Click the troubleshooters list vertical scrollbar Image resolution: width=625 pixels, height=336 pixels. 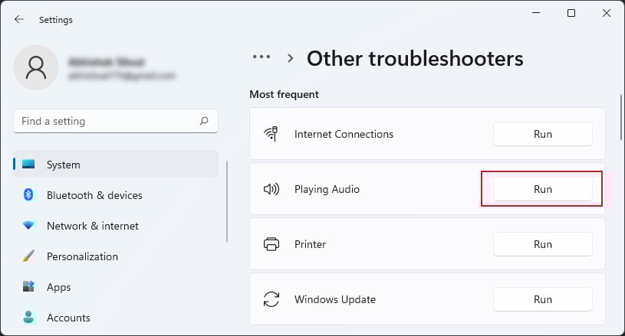(x=620, y=117)
